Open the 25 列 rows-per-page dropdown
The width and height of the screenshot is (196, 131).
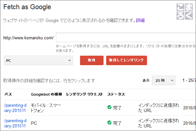pos(164,80)
